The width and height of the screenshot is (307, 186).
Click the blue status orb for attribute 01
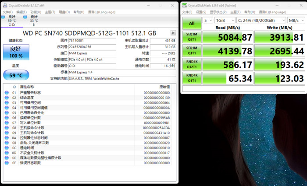pyautogui.click(x=7, y=93)
